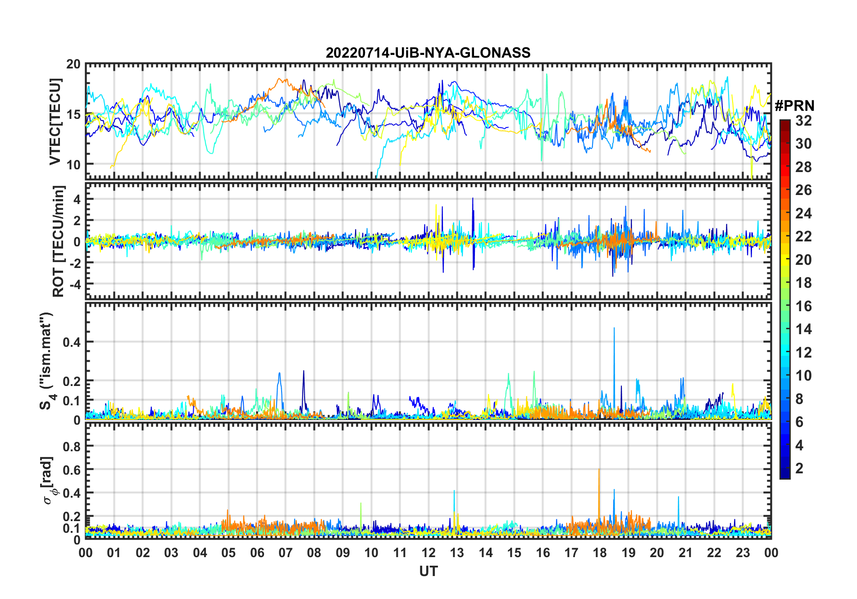Click colorbar tick label 18
Image resolution: width=857 pixels, height=599 pixels.
pyautogui.click(x=803, y=283)
